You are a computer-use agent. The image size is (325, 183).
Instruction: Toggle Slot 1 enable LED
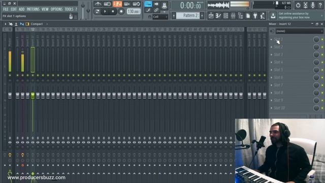pos(322,40)
